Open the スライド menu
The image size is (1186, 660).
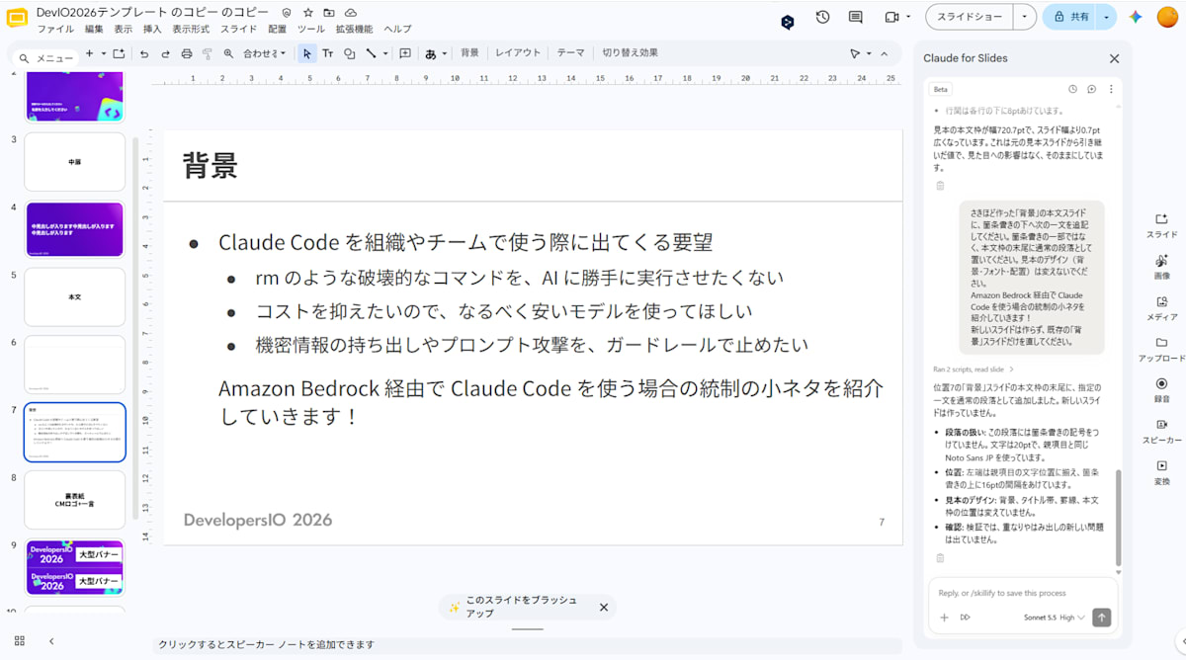point(239,29)
